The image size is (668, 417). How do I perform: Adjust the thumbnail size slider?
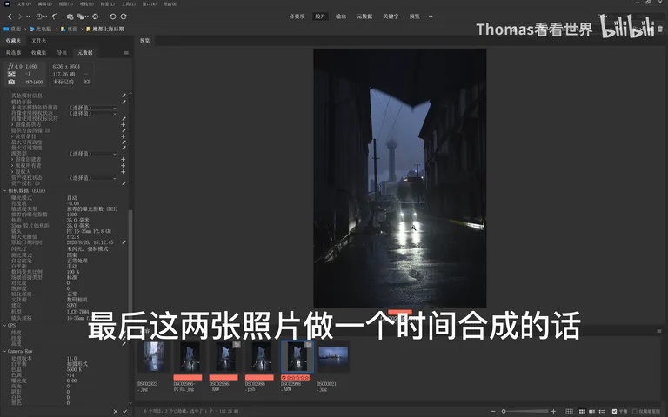coord(523,412)
